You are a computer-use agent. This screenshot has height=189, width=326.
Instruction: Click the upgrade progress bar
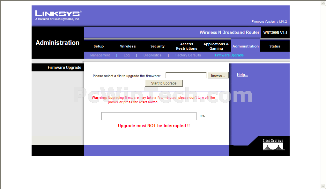(149, 116)
